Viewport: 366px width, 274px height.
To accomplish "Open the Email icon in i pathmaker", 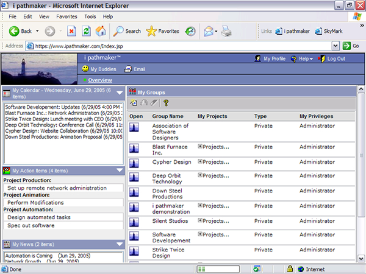I will [x=128, y=69].
